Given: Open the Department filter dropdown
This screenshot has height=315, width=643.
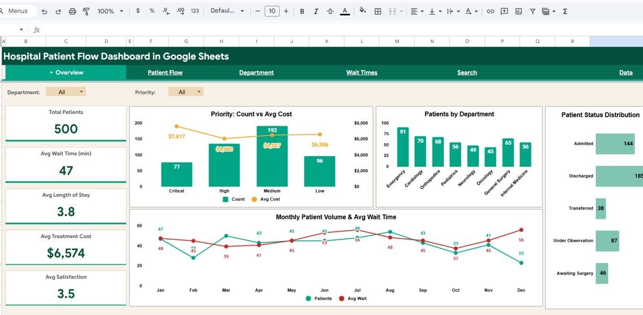Looking at the screenshot, I should point(66,92).
